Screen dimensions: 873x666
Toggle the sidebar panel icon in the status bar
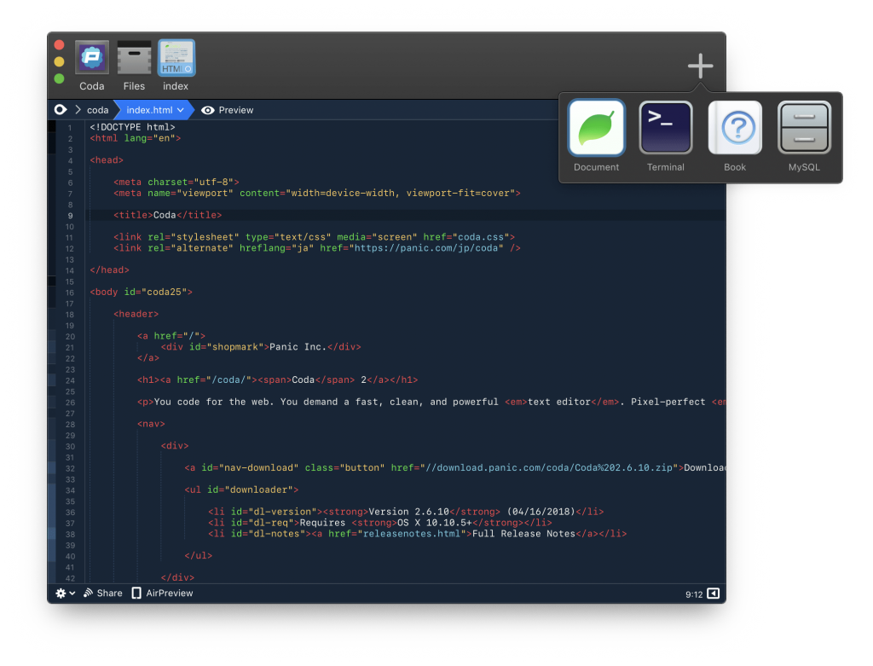point(714,593)
